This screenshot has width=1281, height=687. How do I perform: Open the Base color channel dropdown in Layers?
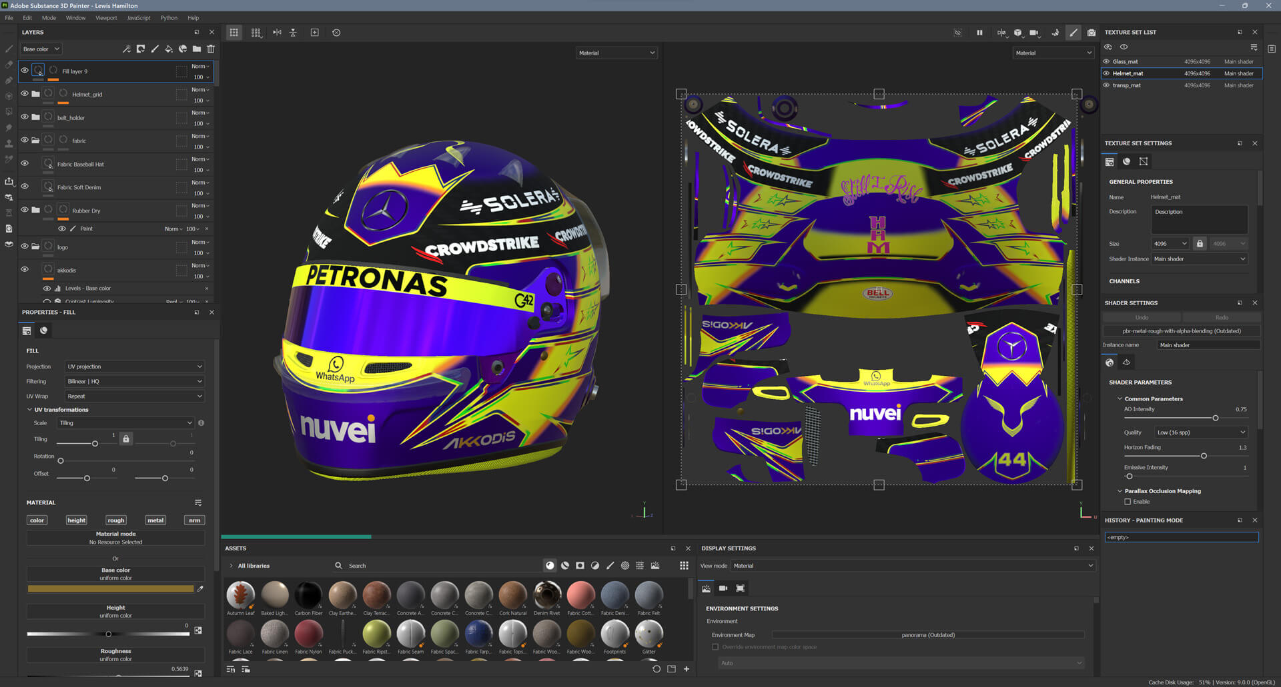[x=41, y=49]
